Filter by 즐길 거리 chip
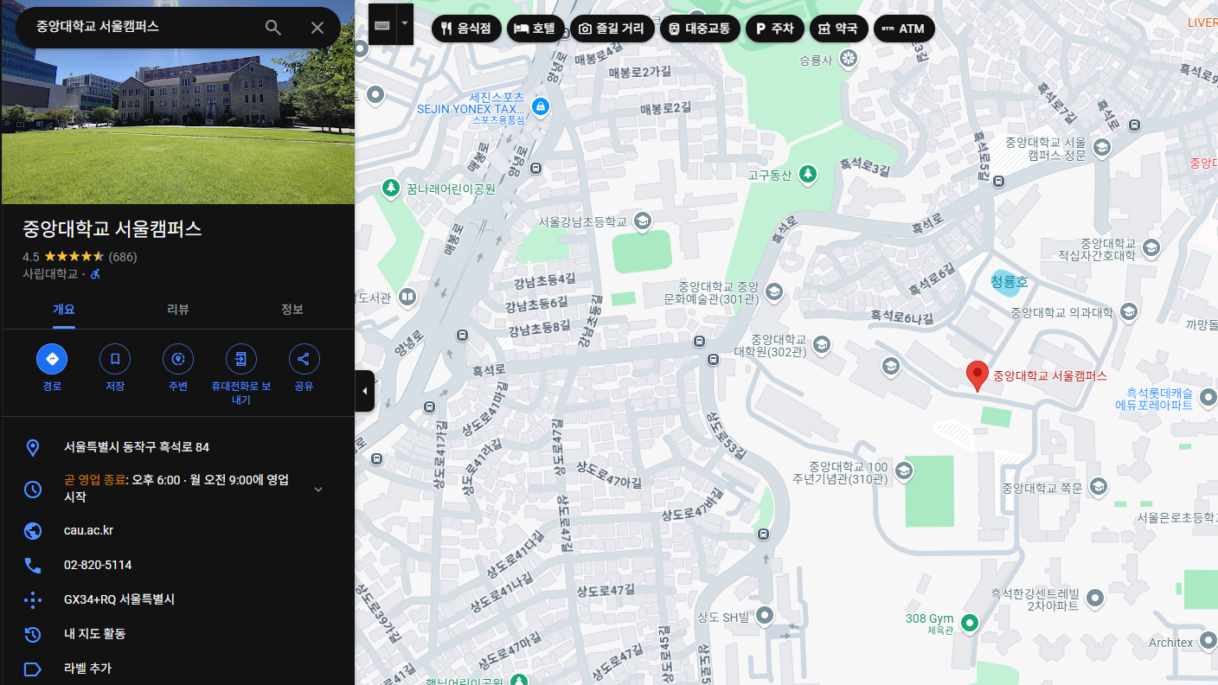 pos(612,29)
